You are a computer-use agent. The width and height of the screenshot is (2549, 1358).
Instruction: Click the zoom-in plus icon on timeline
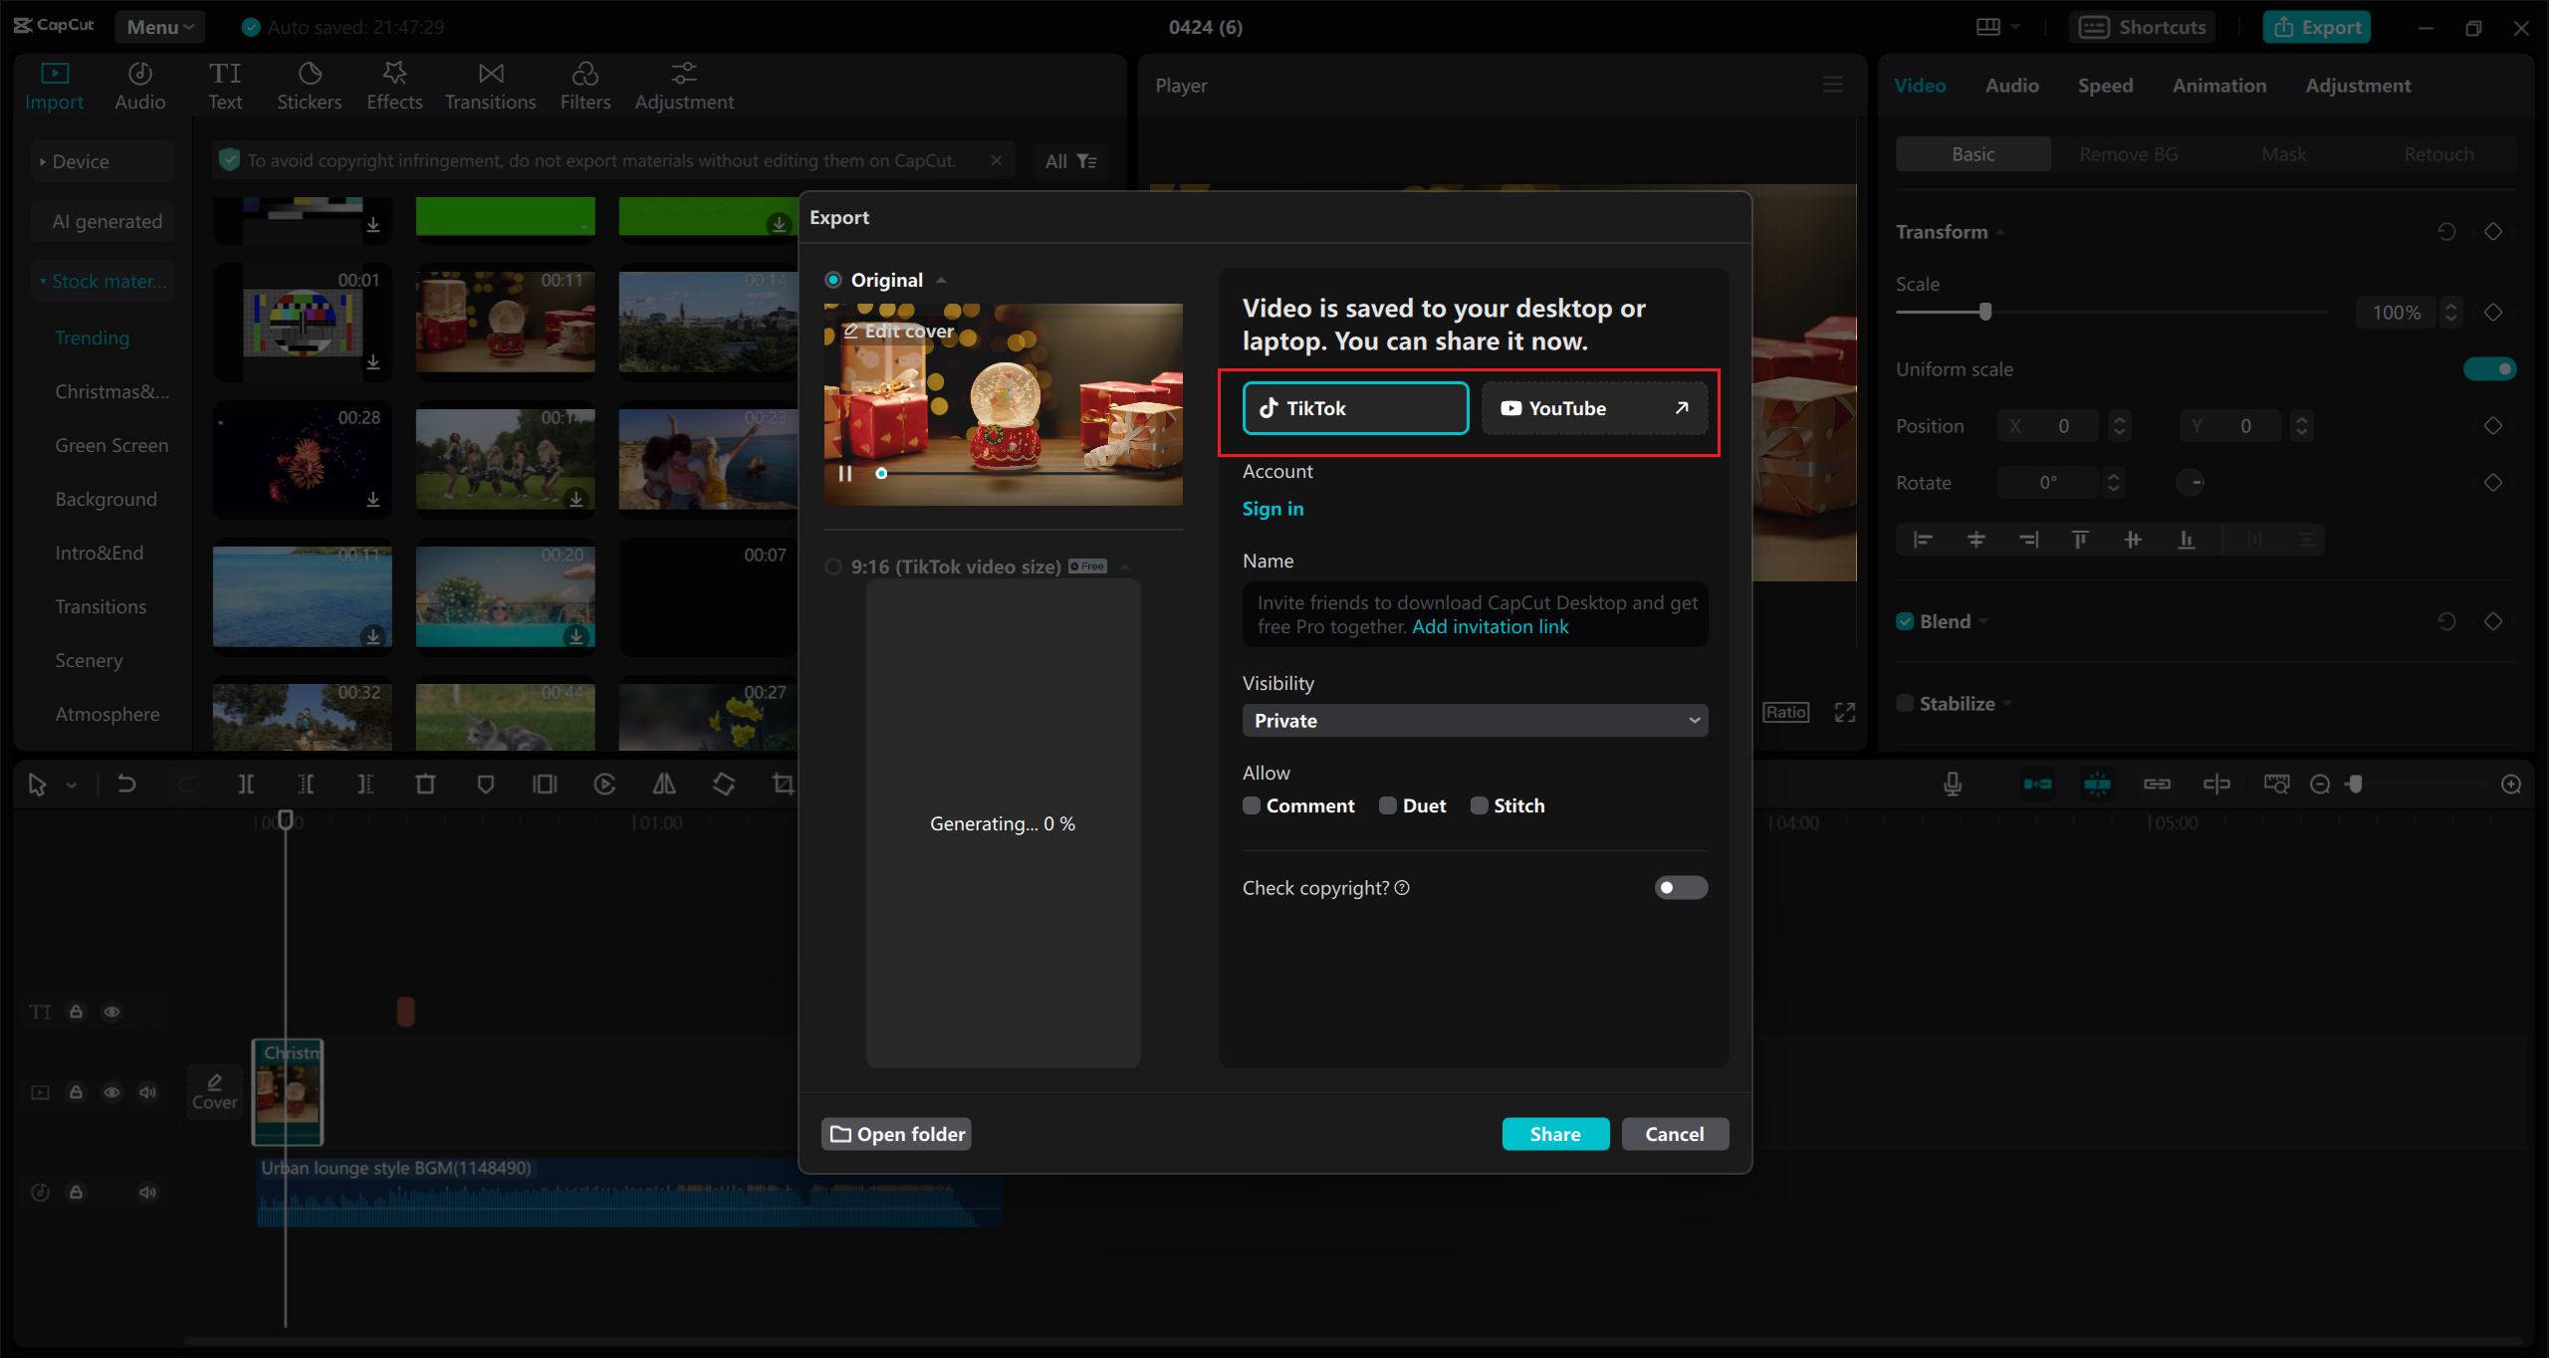coord(2511,785)
